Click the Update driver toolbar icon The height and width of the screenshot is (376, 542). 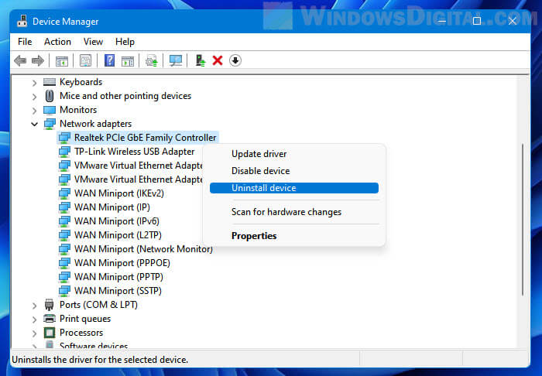[x=152, y=61]
